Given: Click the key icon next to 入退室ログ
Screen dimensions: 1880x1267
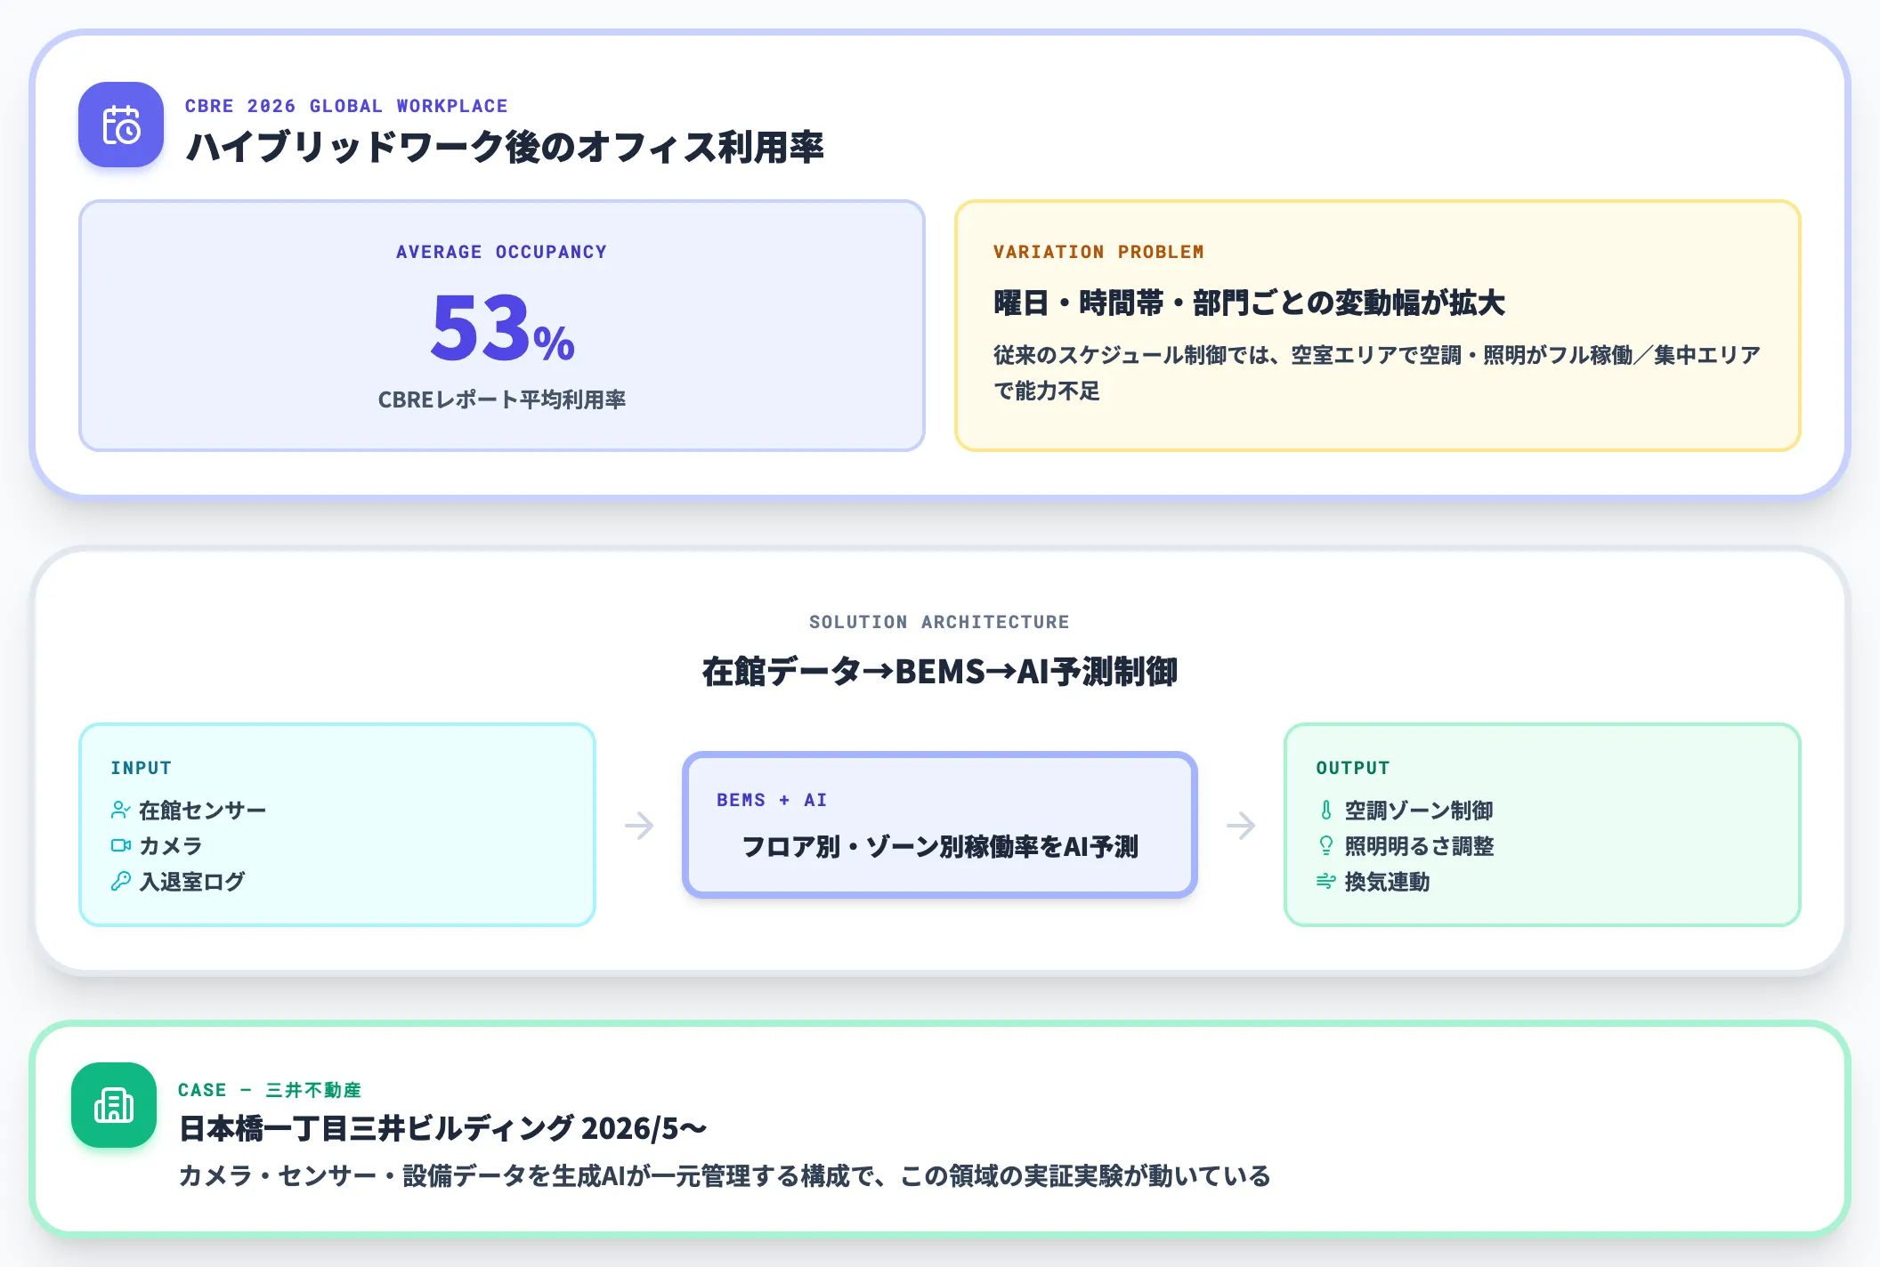Looking at the screenshot, I should click(x=120, y=881).
